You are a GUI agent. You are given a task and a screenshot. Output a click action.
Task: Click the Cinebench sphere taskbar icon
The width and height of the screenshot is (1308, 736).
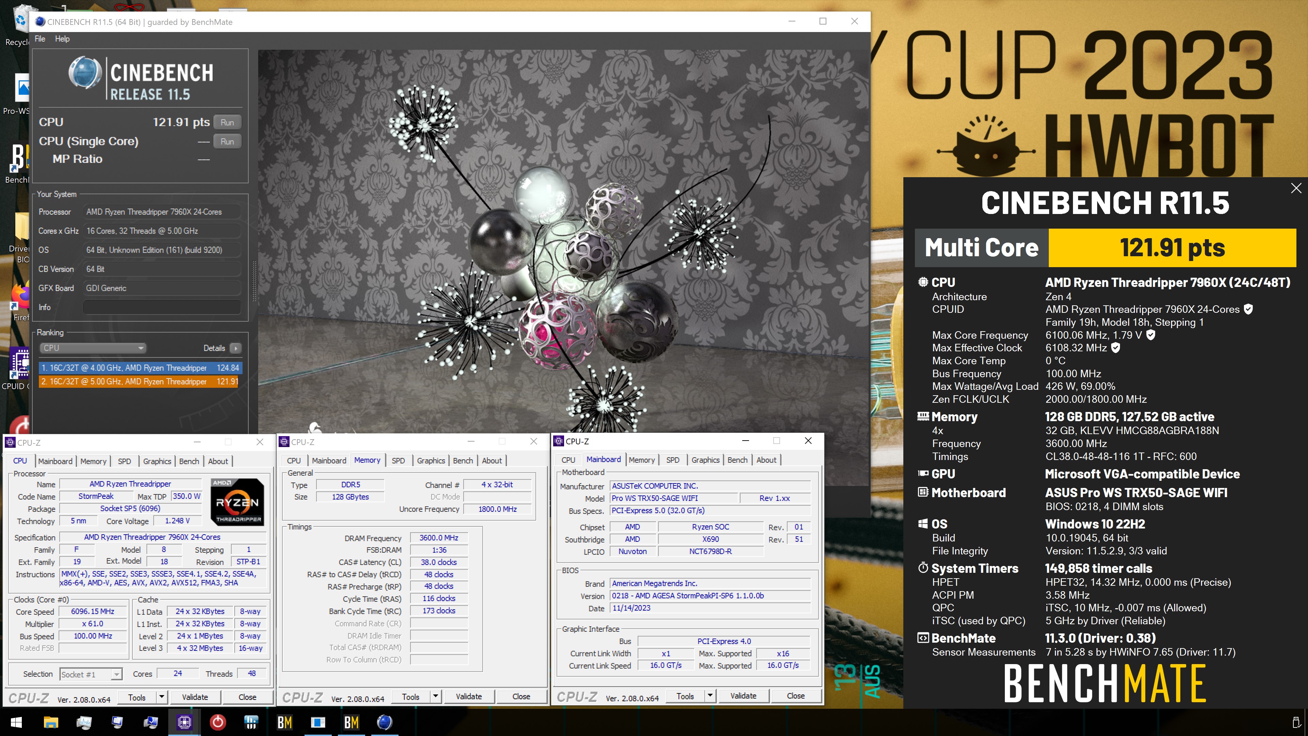pyautogui.click(x=385, y=722)
